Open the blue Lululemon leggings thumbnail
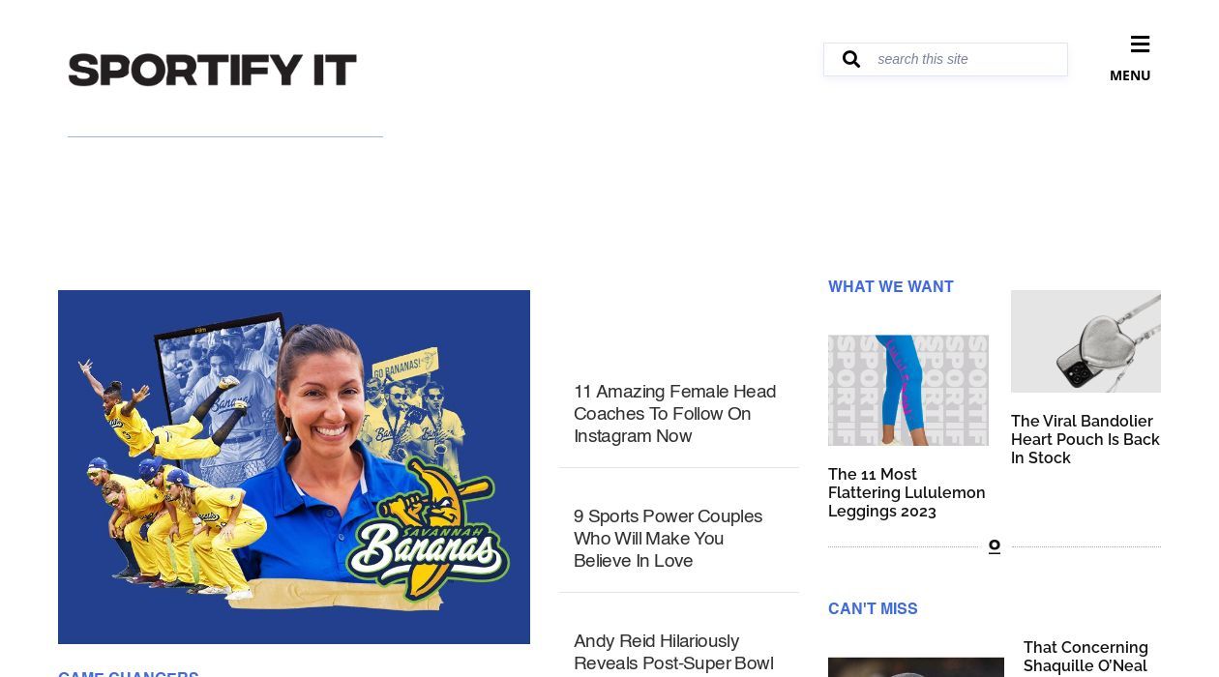The height and width of the screenshot is (677, 1219). tap(908, 391)
